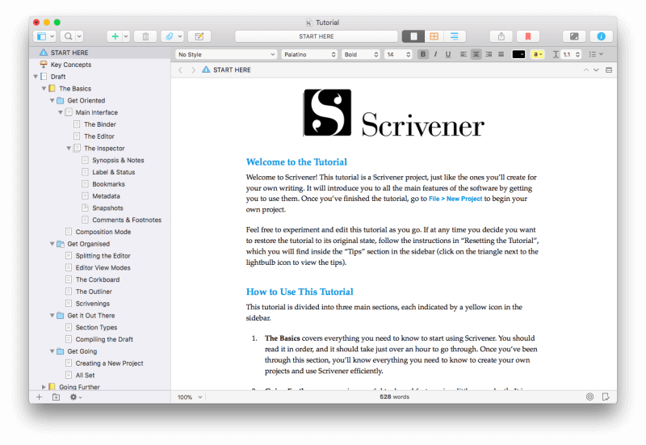Switch to corkboard view mode
The image size is (646, 445).
[434, 36]
